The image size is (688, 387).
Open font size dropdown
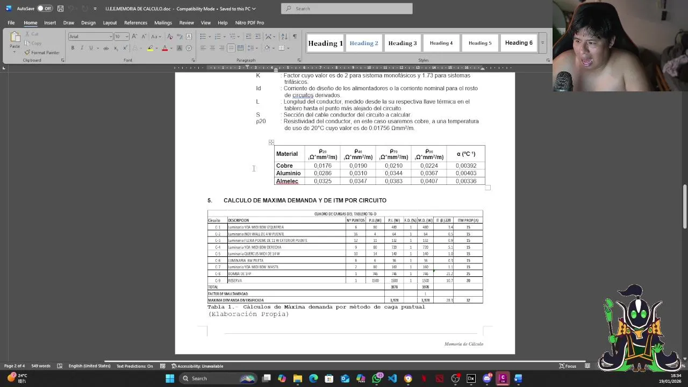[x=127, y=37]
